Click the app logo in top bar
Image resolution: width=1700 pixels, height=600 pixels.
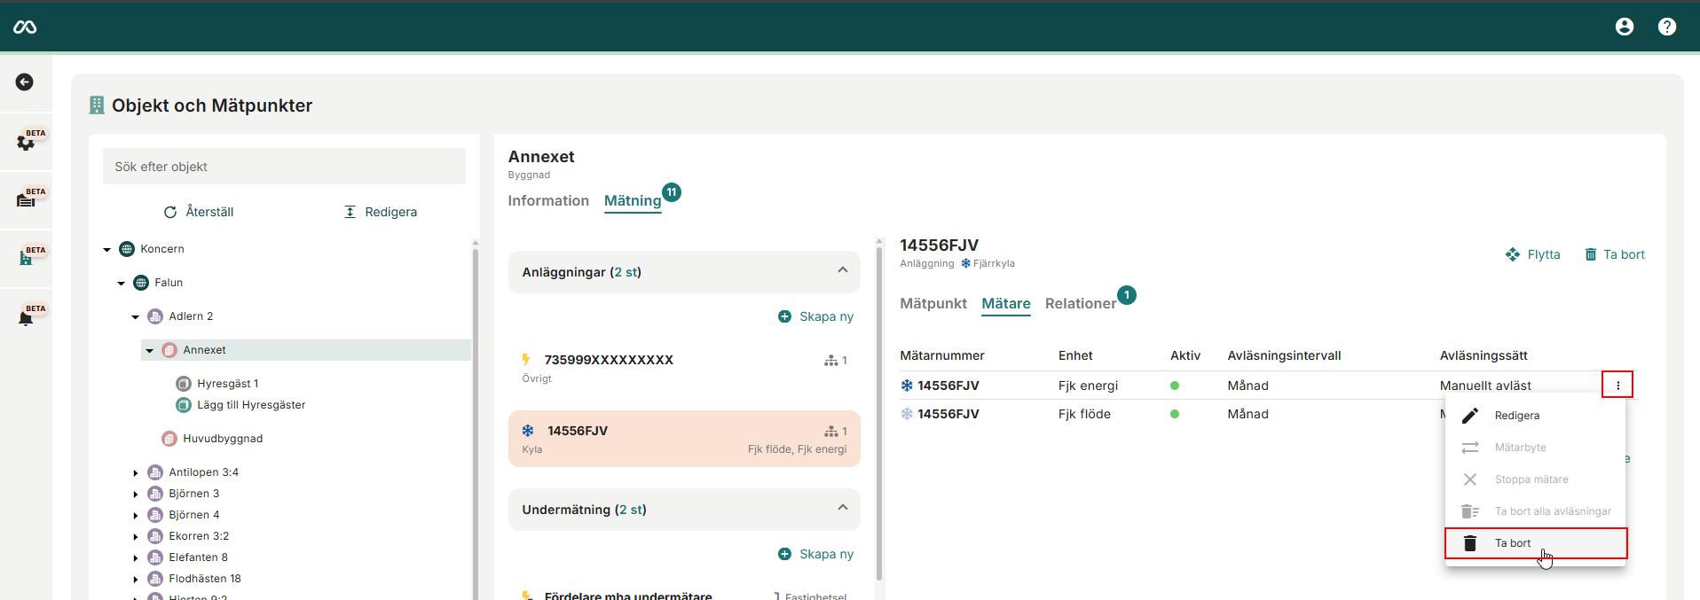[25, 27]
